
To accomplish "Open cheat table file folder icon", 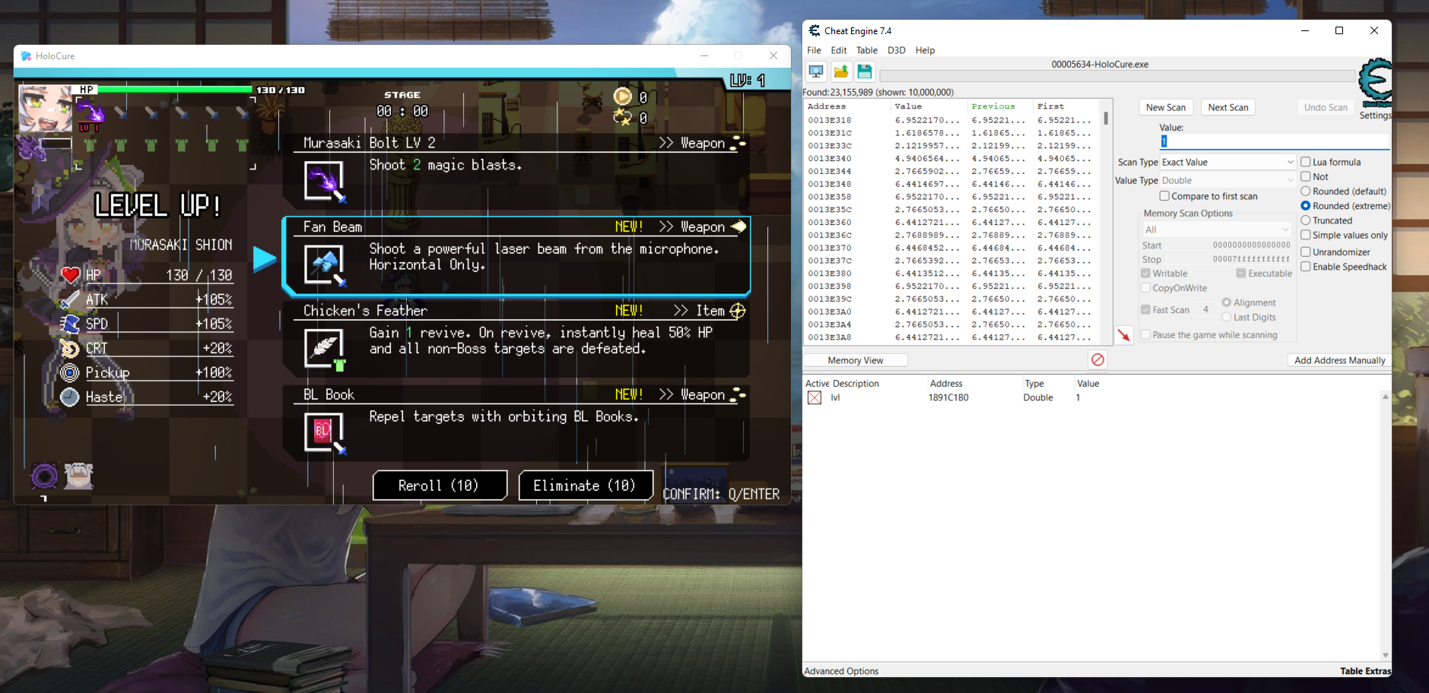I will (x=840, y=71).
